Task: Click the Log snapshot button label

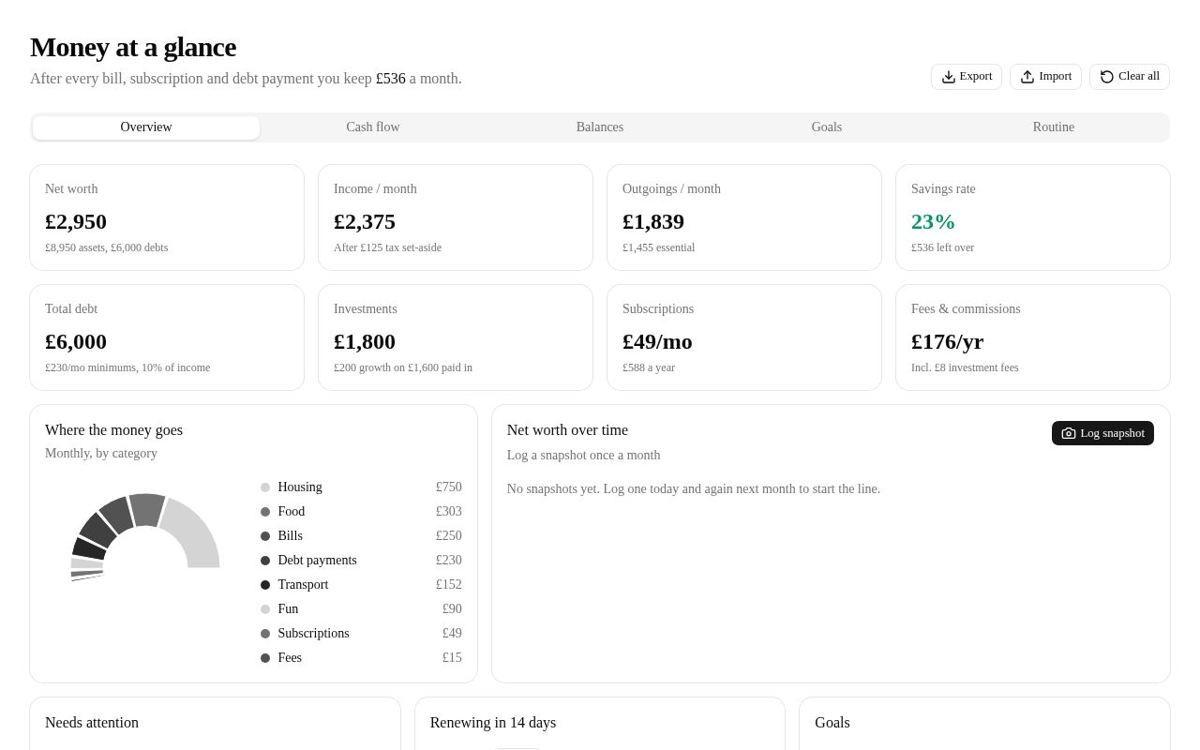Action: point(1113,433)
